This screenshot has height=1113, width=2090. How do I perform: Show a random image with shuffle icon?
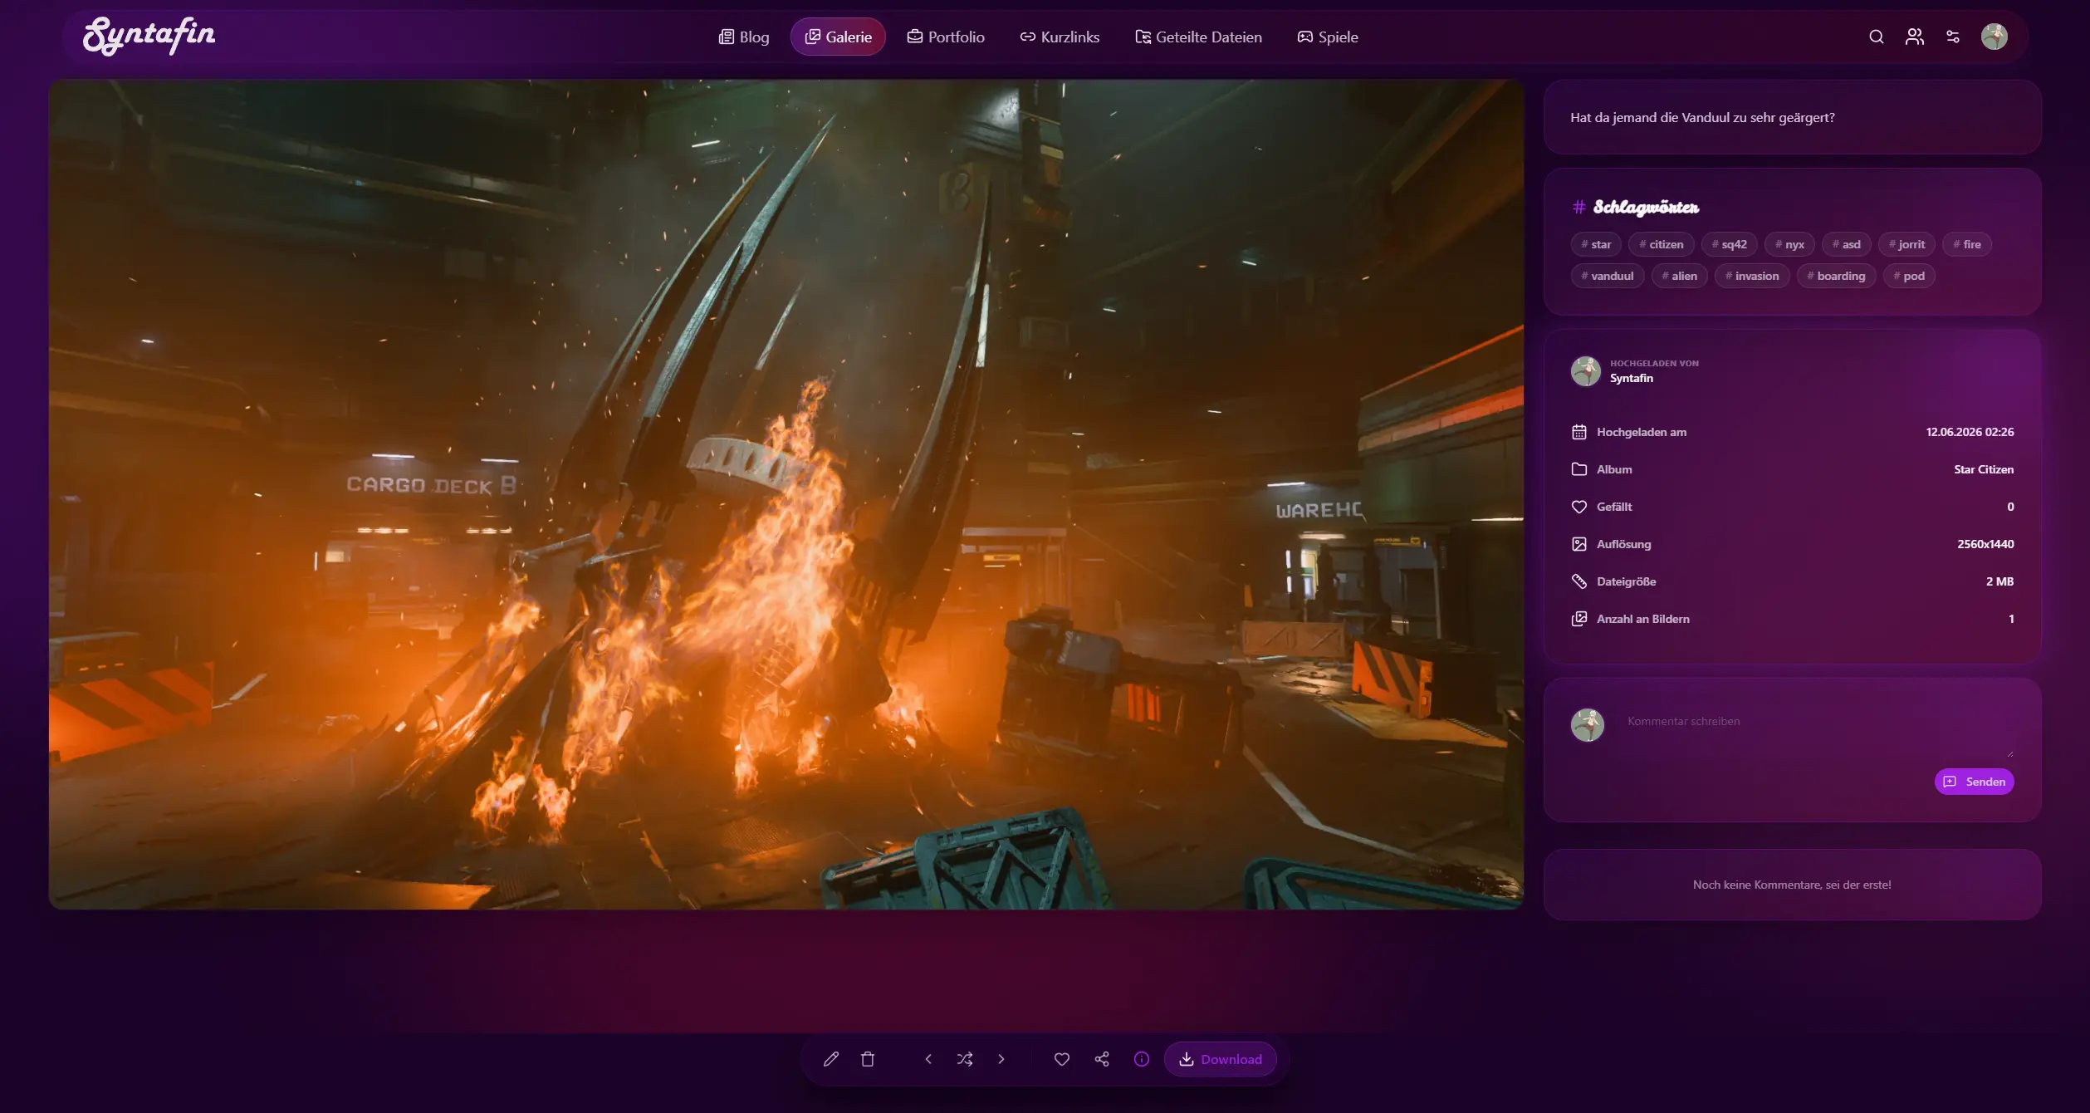[x=965, y=1059]
